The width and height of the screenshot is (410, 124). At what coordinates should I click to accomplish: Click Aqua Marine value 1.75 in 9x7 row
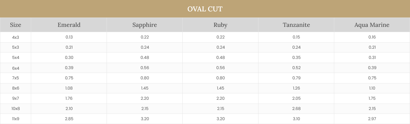click(x=372, y=98)
